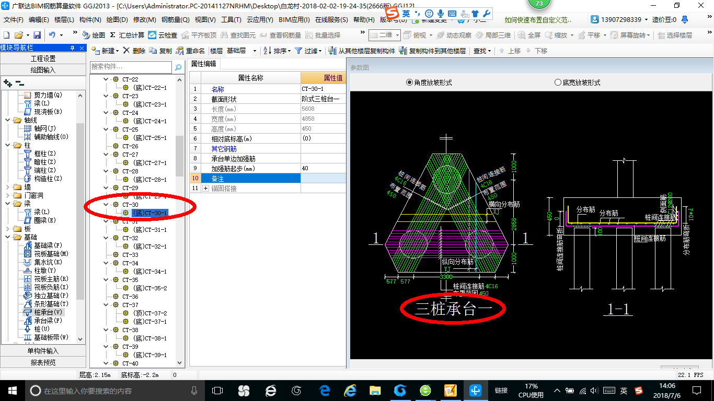Click the 备注 property value cell
Viewport: 714px width, 401px height.
[x=323, y=178]
